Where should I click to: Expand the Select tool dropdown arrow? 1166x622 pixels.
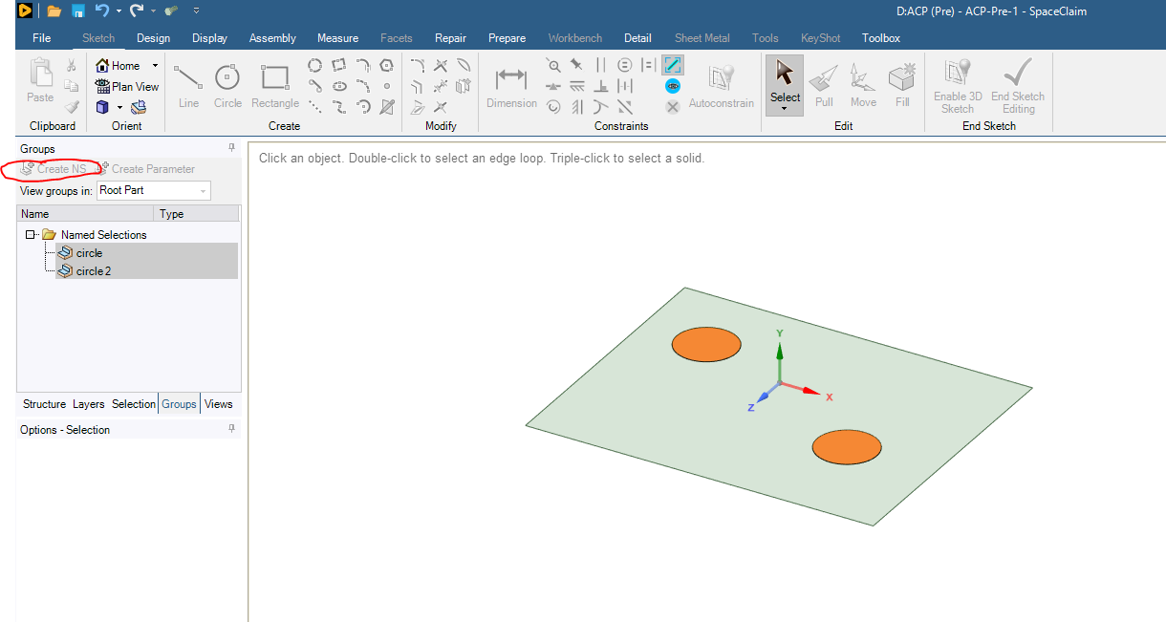[x=785, y=109]
